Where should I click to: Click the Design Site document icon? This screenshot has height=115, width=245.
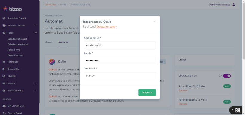pyautogui.click(x=4, y=69)
